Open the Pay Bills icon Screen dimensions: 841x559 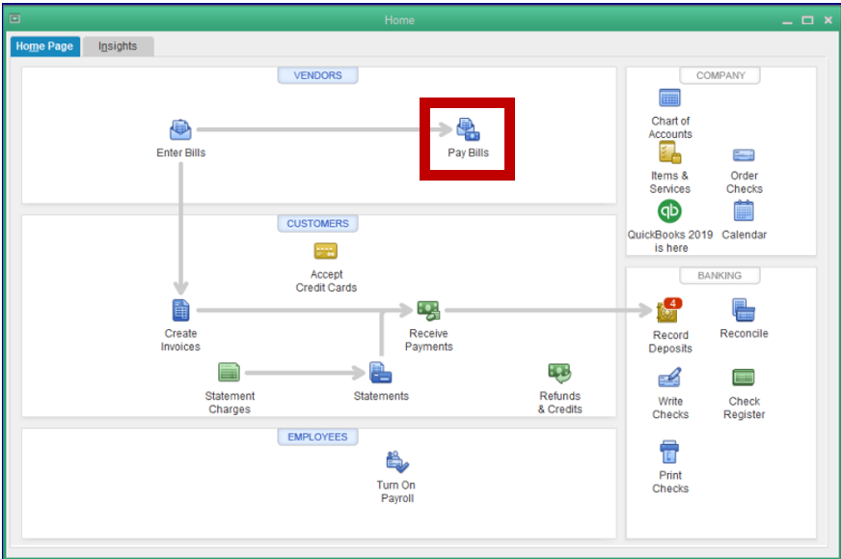click(x=468, y=129)
